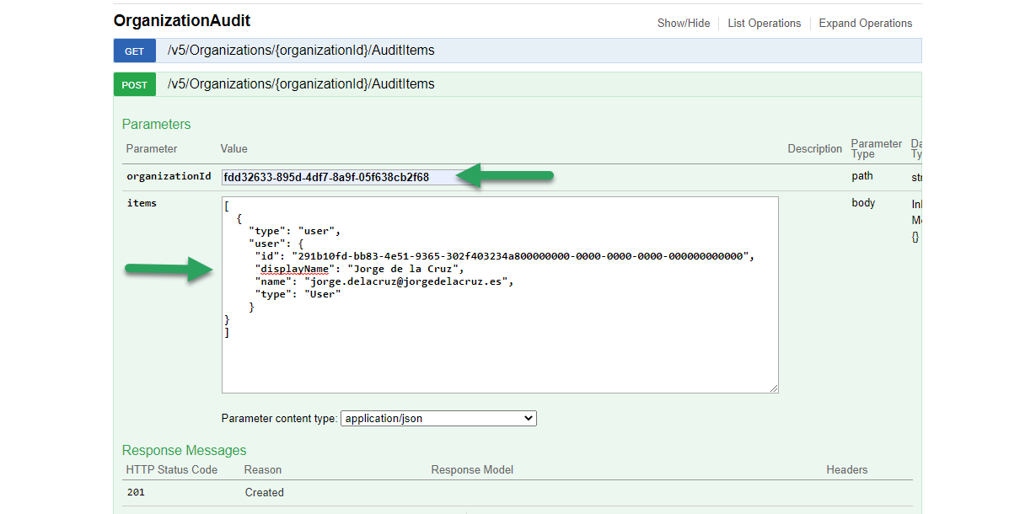Screen dimensions: 1009x514
Task: Grab the items textarea resize handle
Action: click(774, 388)
